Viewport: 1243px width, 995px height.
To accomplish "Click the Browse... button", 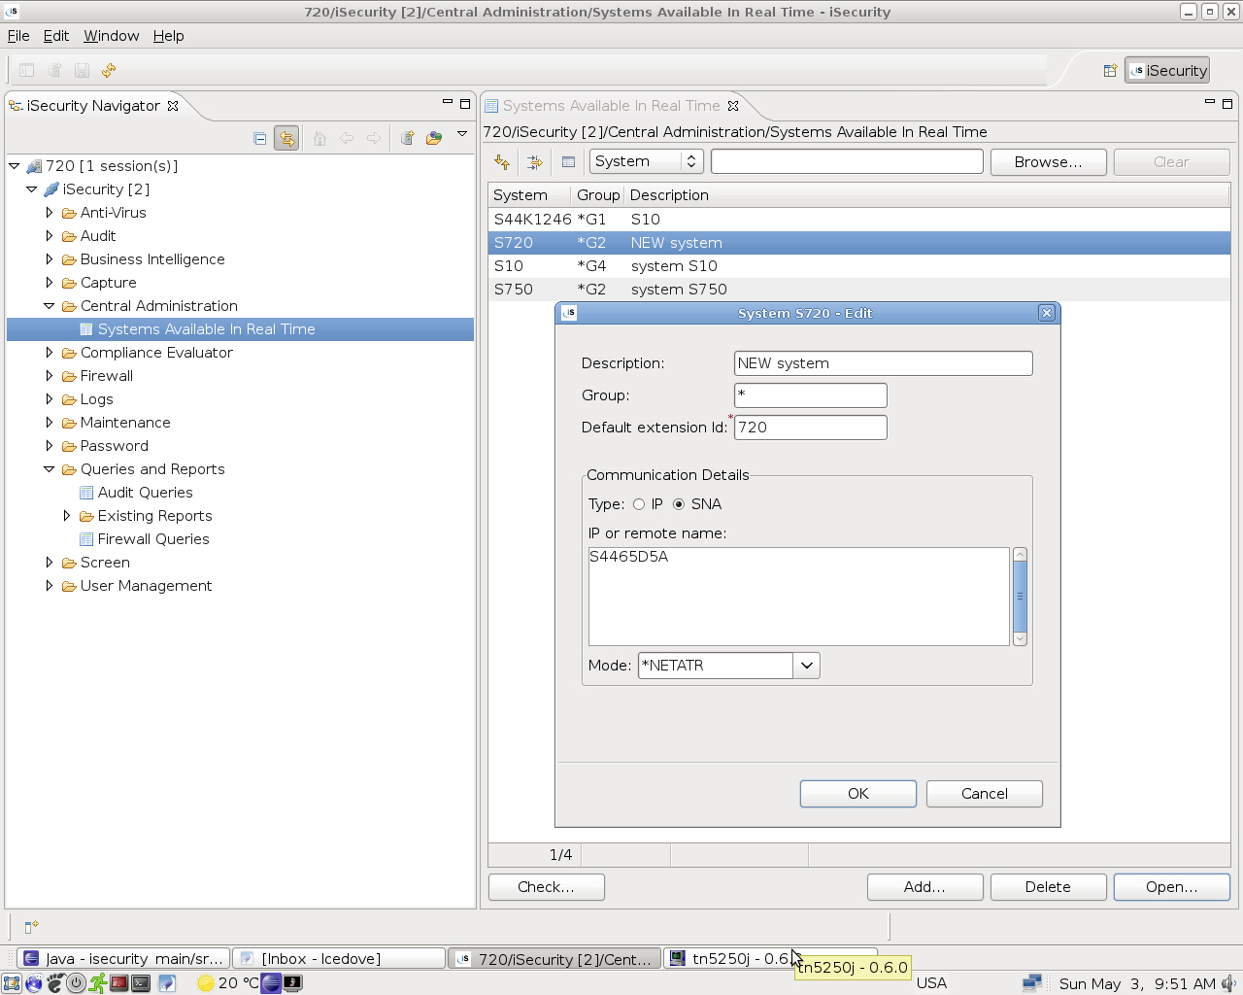I will tap(1049, 162).
